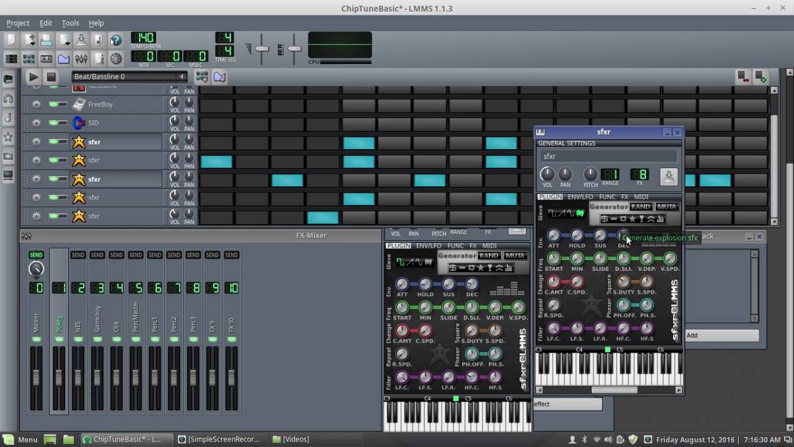
Task: Click the 140 tempo BPM display
Action: click(x=143, y=38)
